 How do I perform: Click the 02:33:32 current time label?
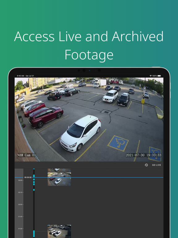point(28,177)
